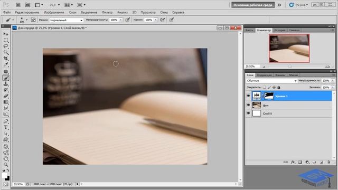Screen dimensions: 338x190
Task: Switch to the Коррекция tab
Action: click(264, 75)
